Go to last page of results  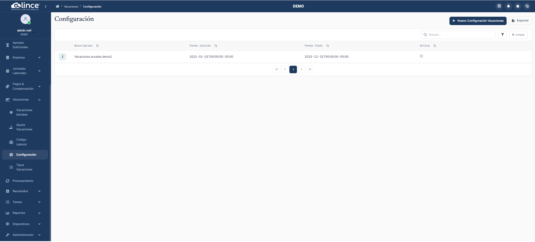[x=310, y=69]
